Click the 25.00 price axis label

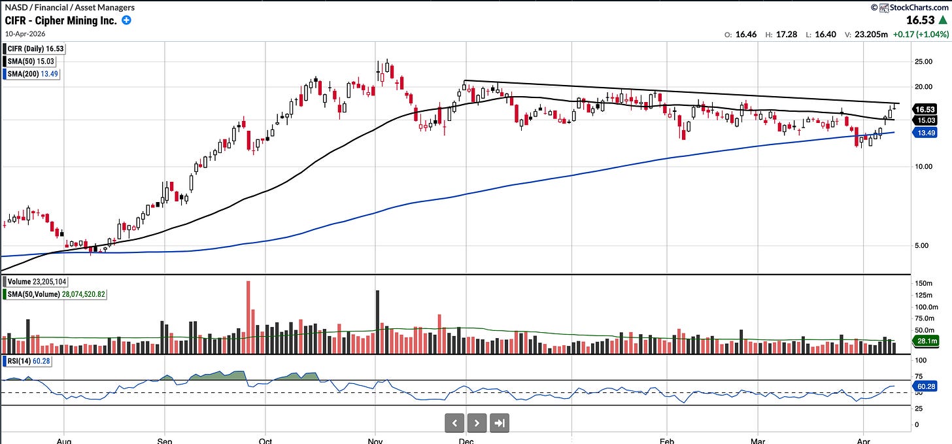point(924,61)
